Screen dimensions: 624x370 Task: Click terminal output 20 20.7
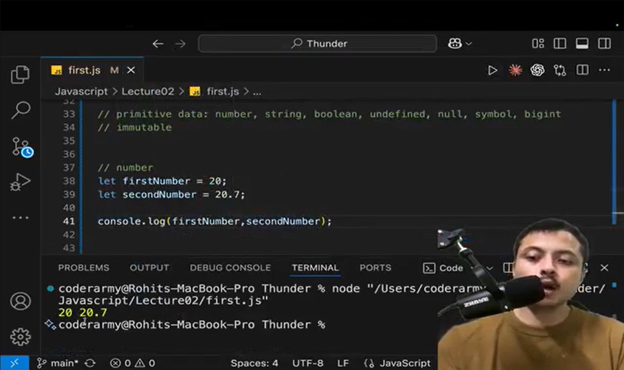(x=83, y=312)
